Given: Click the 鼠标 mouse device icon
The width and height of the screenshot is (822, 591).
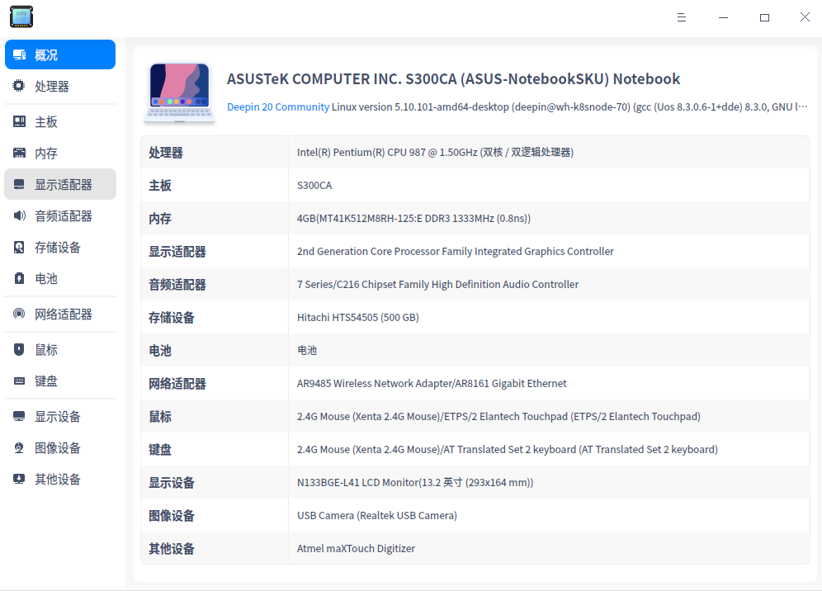Looking at the screenshot, I should click(18, 349).
